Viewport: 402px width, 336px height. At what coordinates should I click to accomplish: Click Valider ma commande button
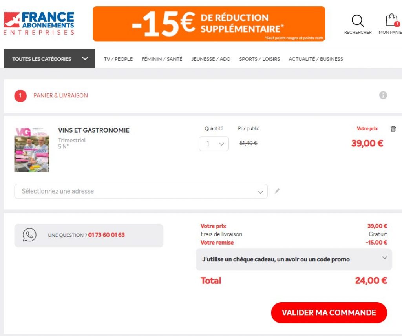(329, 313)
